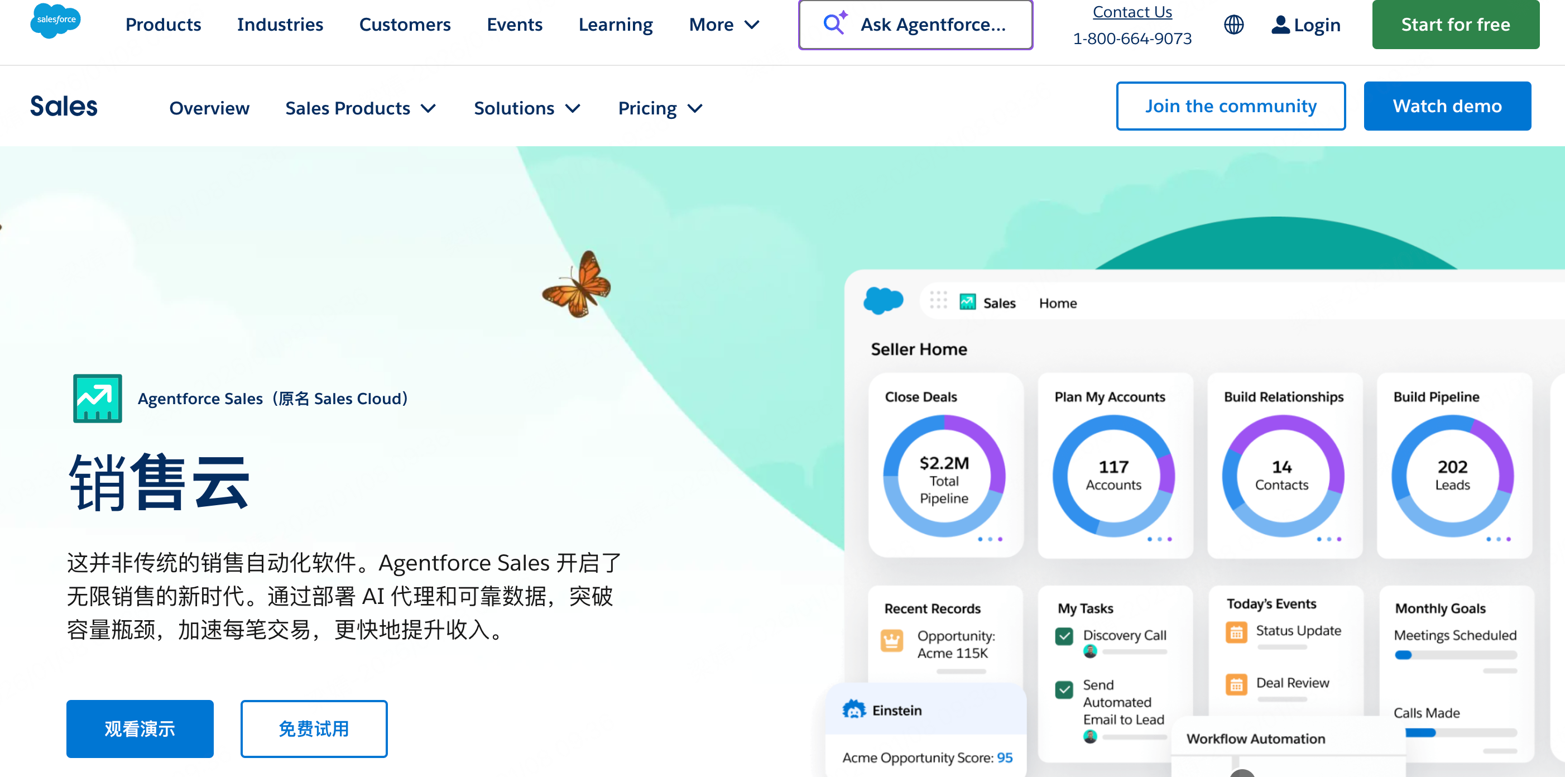This screenshot has width=1565, height=777.
Task: Click the Status Update calendar icon
Action: 1236,632
